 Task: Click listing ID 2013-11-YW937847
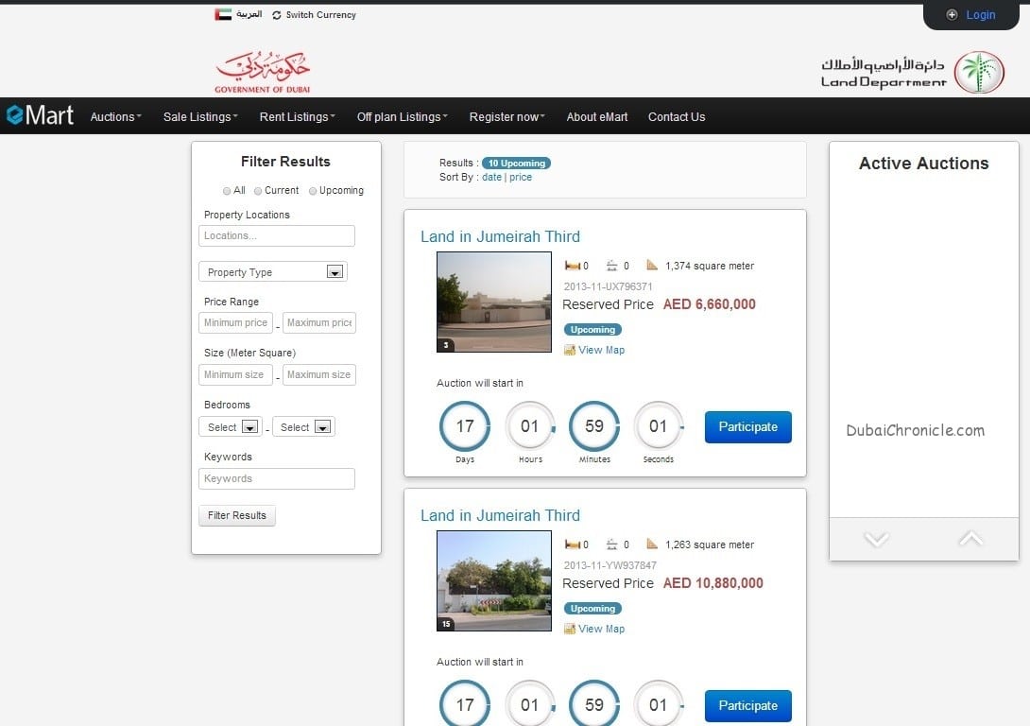(609, 565)
